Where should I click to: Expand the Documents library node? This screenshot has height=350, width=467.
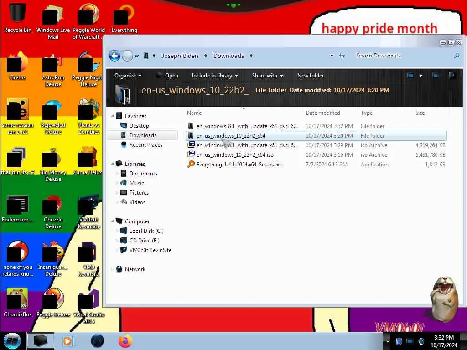tap(117, 174)
